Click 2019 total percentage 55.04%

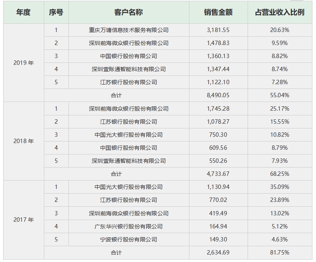280,95
